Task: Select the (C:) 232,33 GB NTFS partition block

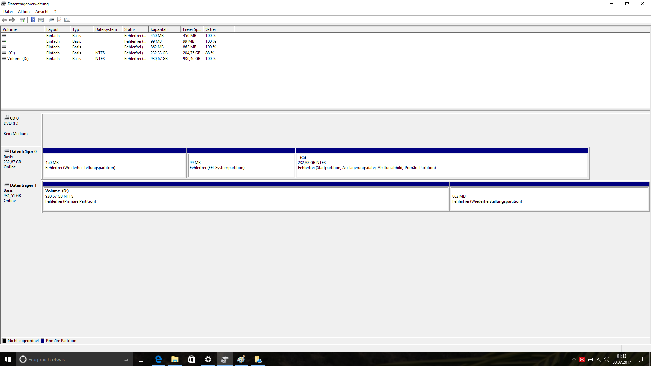Action: 441,165
